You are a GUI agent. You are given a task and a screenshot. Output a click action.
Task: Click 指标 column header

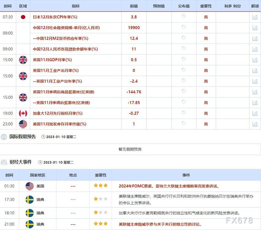[75, 6]
